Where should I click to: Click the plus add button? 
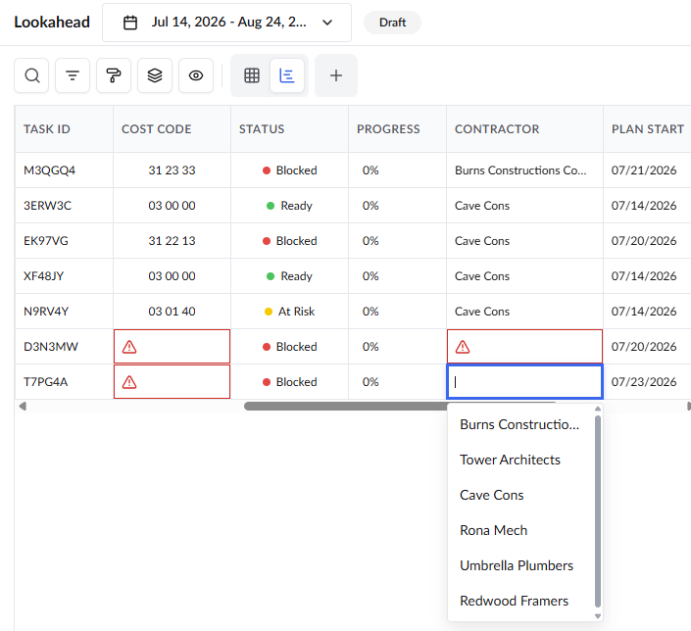[336, 75]
